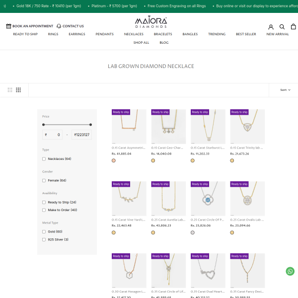Screen dimensions: 298x298
Task: Click the search magnifier icon
Action: (282, 27)
